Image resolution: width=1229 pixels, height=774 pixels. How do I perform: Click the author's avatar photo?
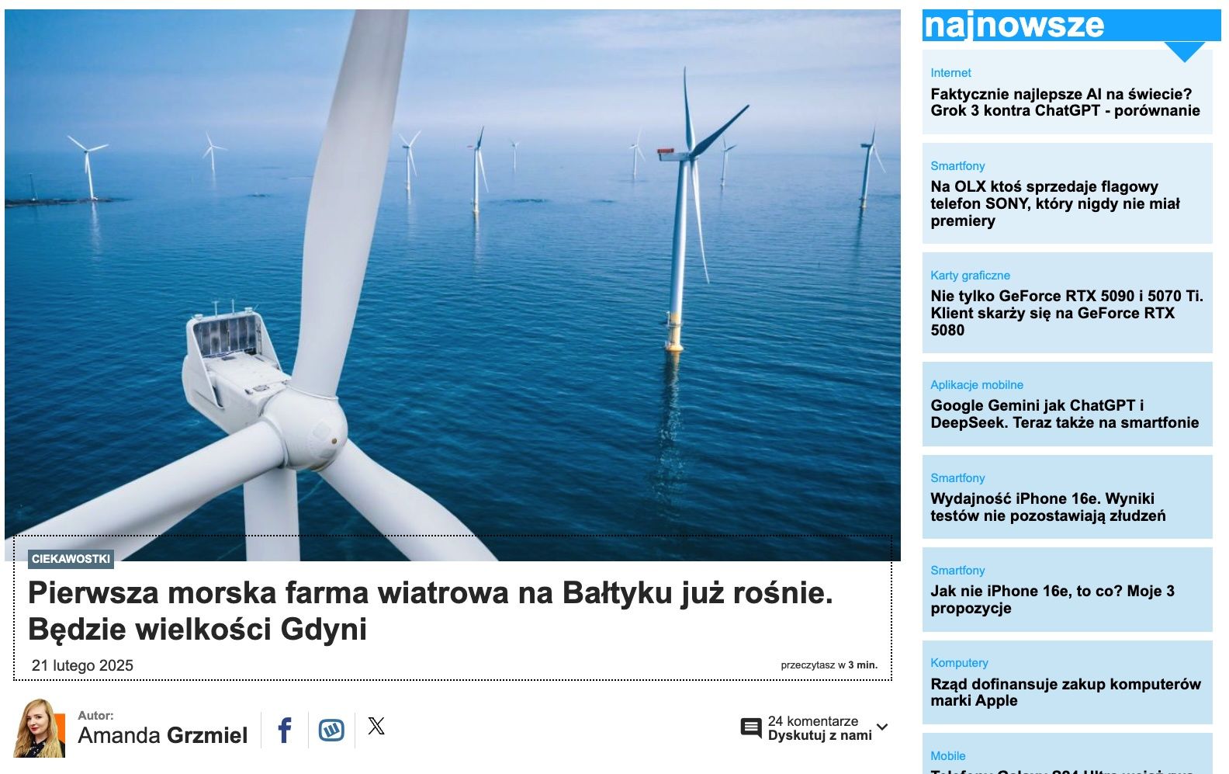40,728
